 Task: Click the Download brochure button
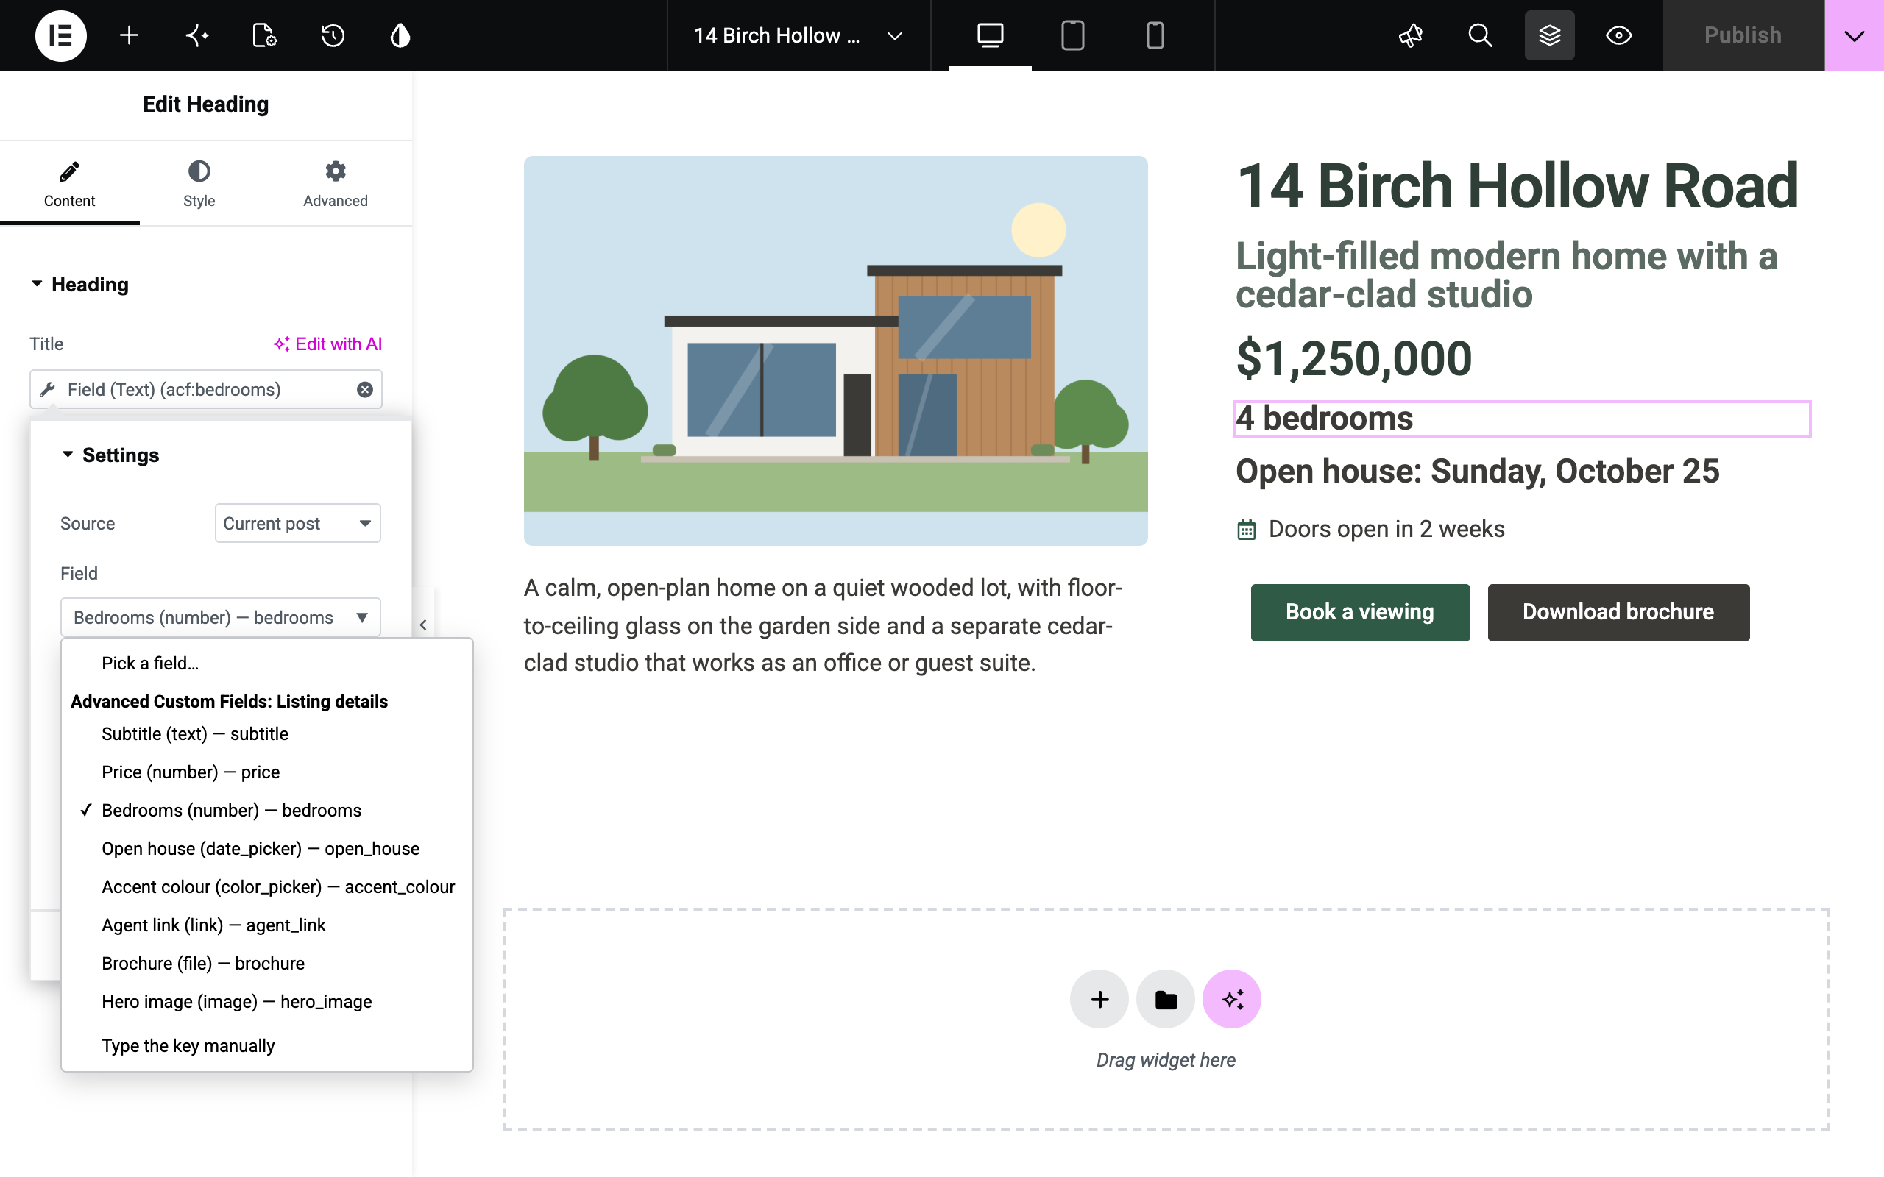click(x=1618, y=613)
